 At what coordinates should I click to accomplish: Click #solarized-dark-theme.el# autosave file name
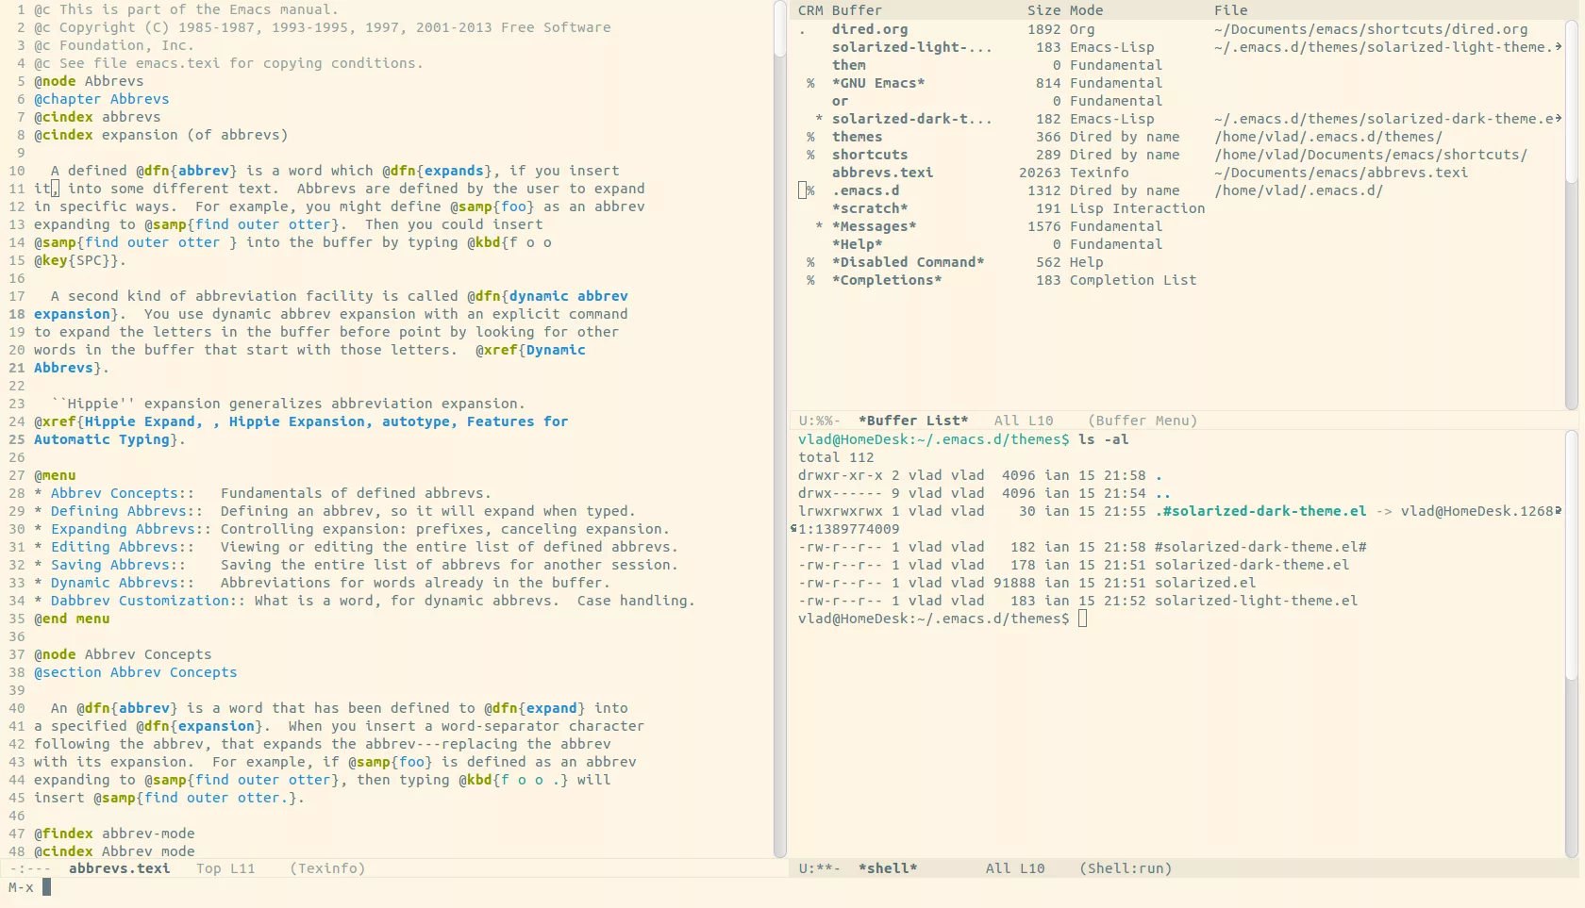pyautogui.click(x=1260, y=547)
